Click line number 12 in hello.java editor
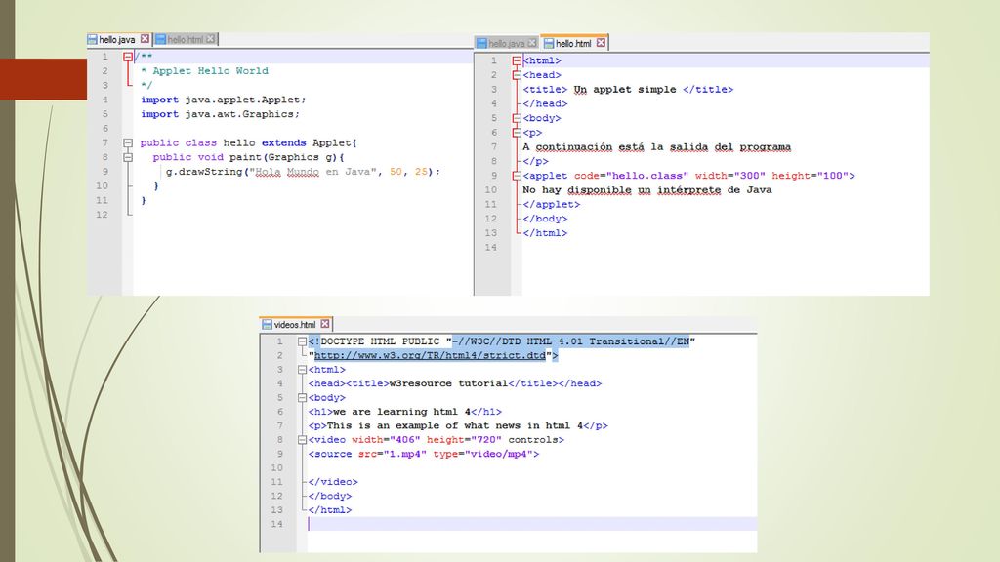This screenshot has width=1000, height=562. (102, 215)
